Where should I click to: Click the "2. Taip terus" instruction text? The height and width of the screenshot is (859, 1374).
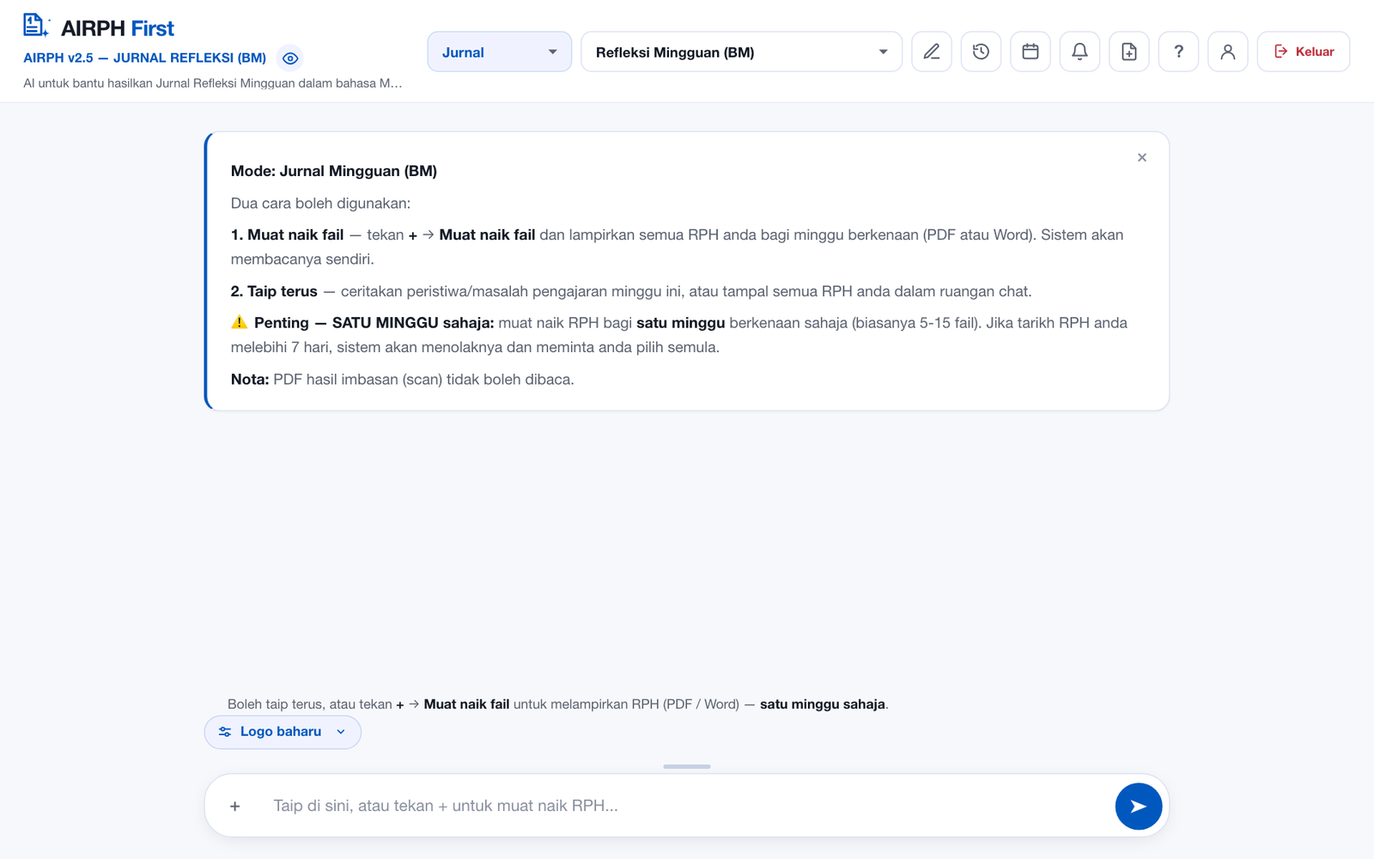point(631,291)
